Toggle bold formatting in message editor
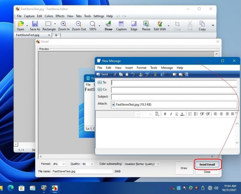The height and width of the screenshot is (194, 241). 165,114
